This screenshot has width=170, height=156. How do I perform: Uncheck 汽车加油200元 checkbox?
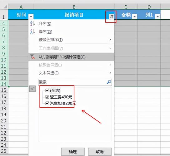(47, 103)
